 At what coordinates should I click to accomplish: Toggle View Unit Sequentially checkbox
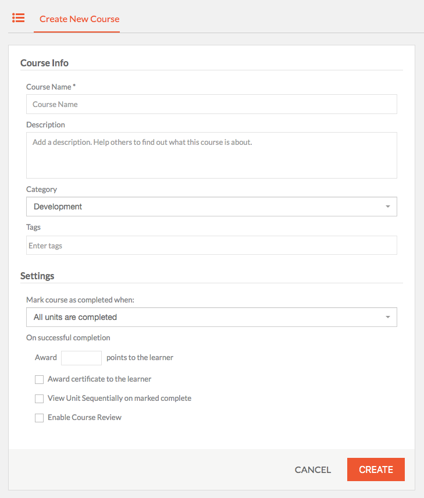point(39,399)
